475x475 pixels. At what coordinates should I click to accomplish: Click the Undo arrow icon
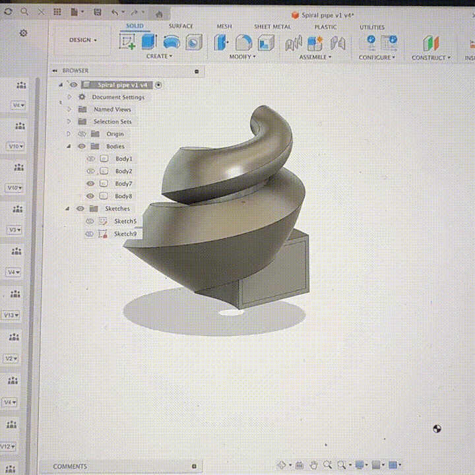click(115, 13)
